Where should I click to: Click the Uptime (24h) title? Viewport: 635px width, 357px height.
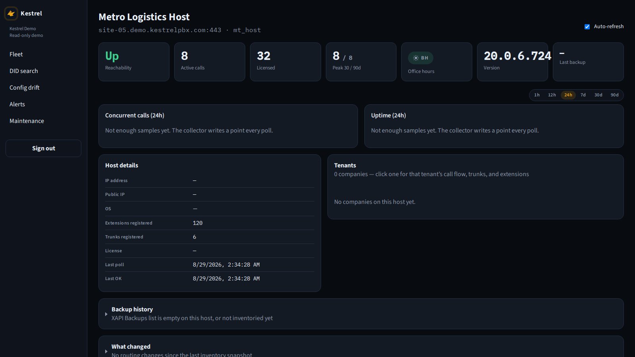pos(389,115)
